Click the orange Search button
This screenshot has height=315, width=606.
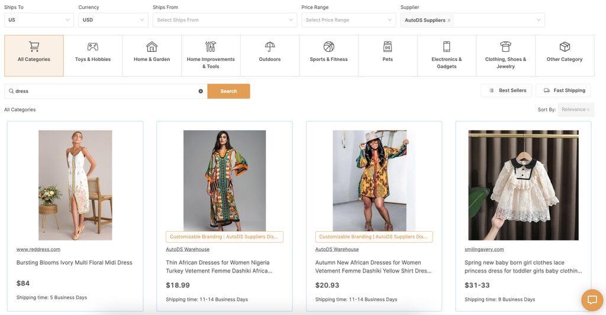point(229,91)
